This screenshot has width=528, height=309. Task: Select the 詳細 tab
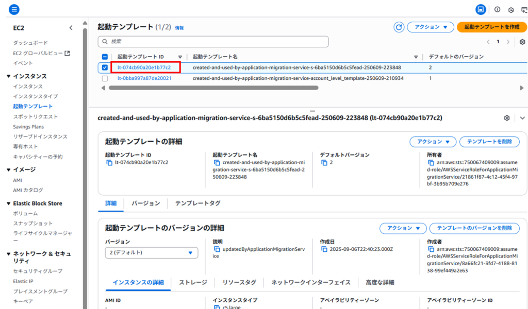pyautogui.click(x=111, y=203)
